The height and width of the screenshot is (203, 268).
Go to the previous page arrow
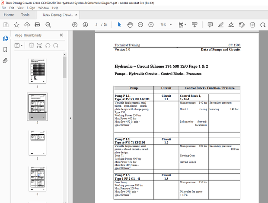click(75, 25)
